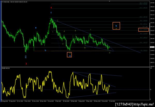Select olive wave label 3
Screen dimensions: 155x107
pos(63,44)
